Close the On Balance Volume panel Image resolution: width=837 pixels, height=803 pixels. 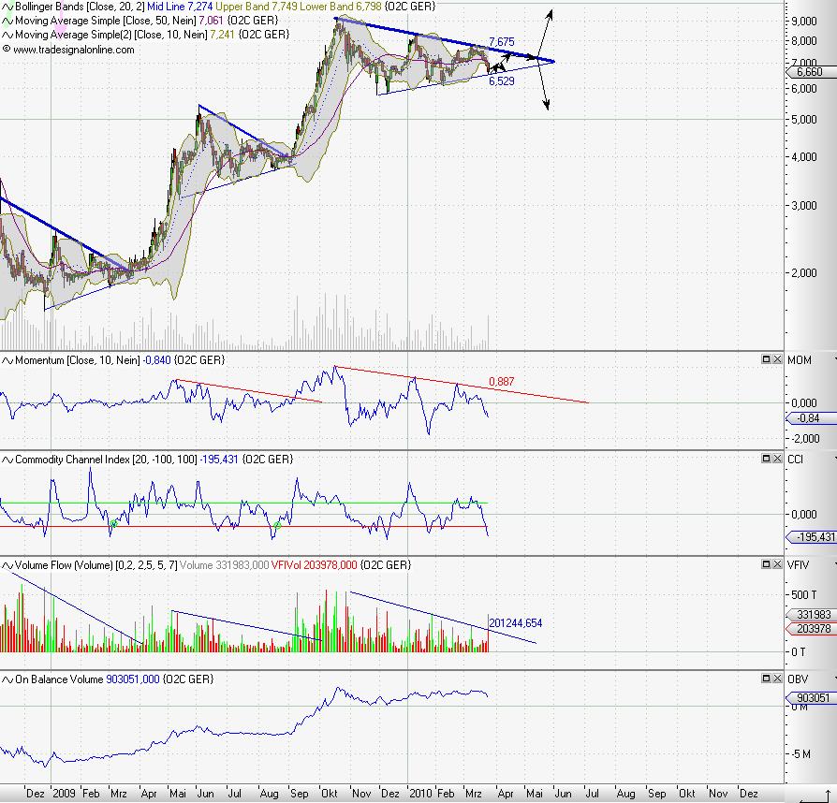(x=776, y=679)
